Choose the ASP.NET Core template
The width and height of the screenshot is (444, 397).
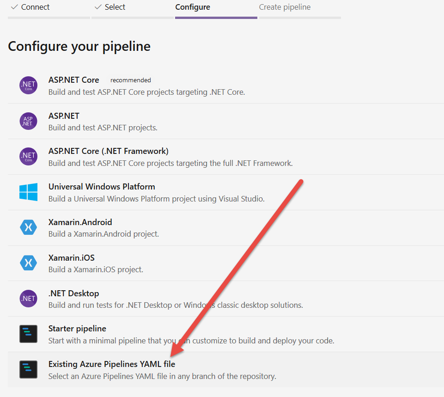(x=73, y=80)
